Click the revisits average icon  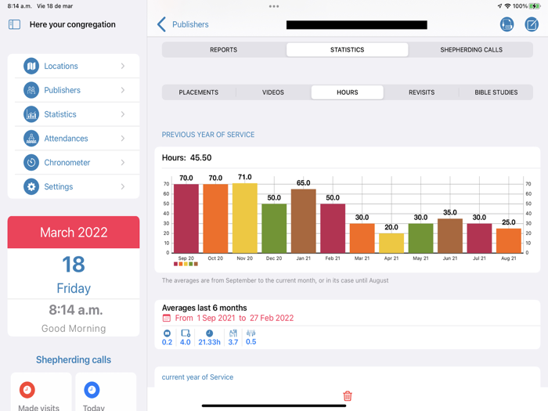coord(233,333)
